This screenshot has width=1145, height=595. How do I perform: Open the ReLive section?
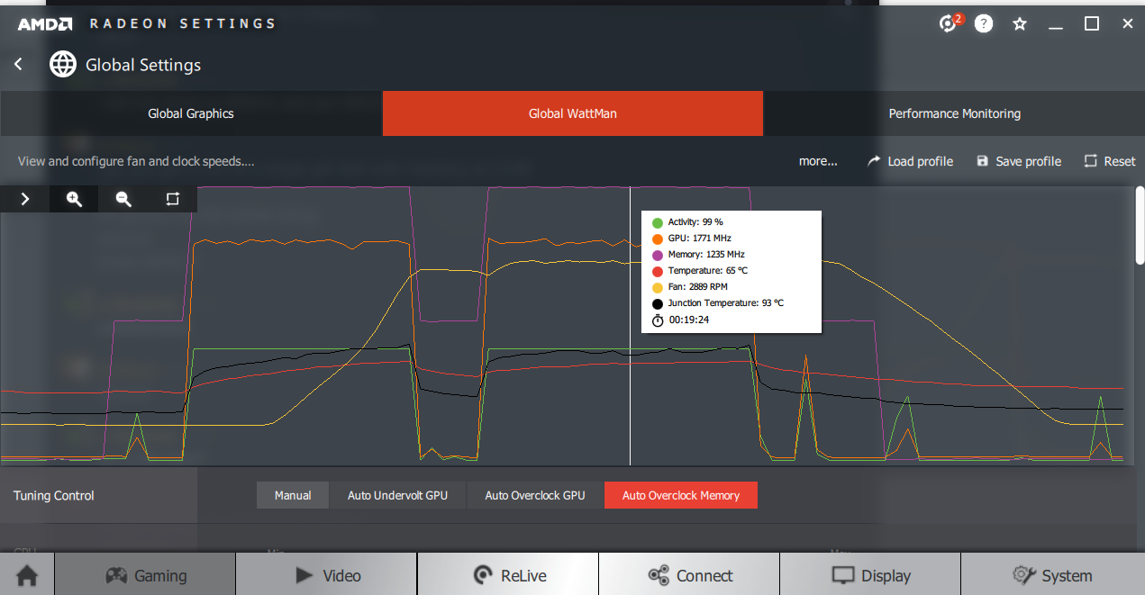click(508, 574)
